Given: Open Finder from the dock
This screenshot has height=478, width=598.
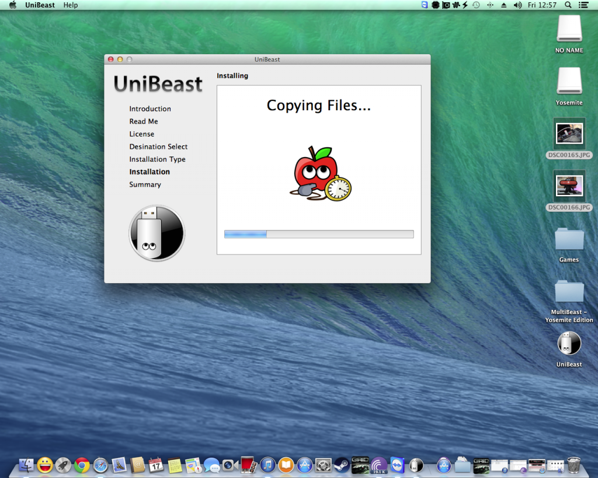Looking at the screenshot, I should tap(26, 465).
